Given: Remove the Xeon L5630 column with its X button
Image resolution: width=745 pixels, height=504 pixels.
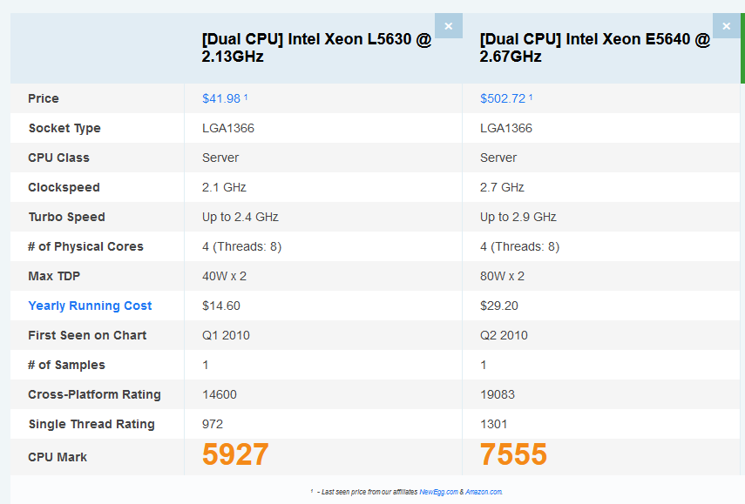Looking at the screenshot, I should [x=449, y=26].
